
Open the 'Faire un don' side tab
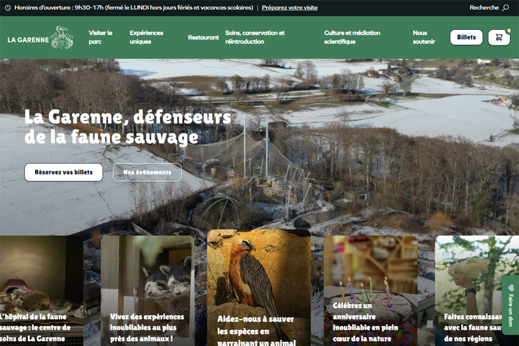[511, 304]
